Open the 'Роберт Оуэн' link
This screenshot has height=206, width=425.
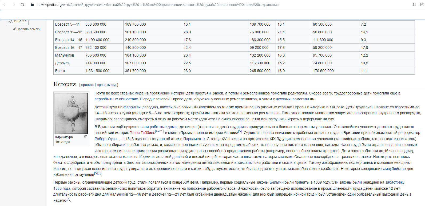pyautogui.click(x=106, y=139)
